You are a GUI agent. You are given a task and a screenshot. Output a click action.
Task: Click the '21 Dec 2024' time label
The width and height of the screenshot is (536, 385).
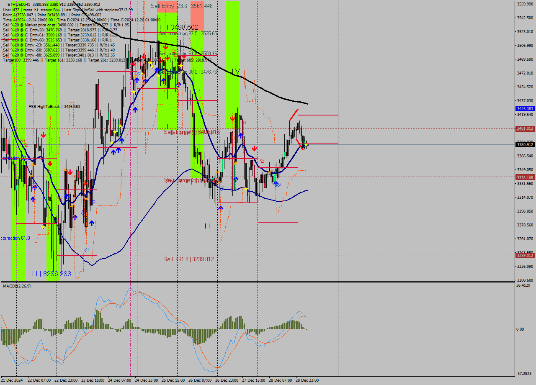[13, 380]
